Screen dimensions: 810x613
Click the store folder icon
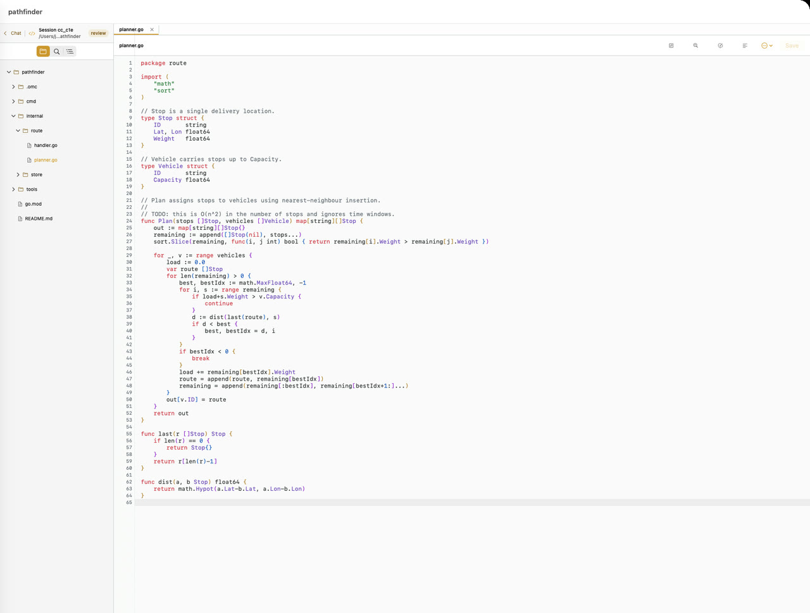click(25, 175)
